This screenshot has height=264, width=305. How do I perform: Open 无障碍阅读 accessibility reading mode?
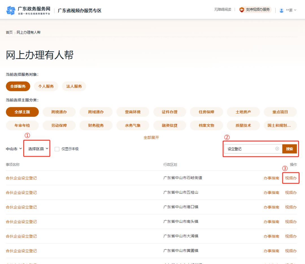tap(223, 9)
